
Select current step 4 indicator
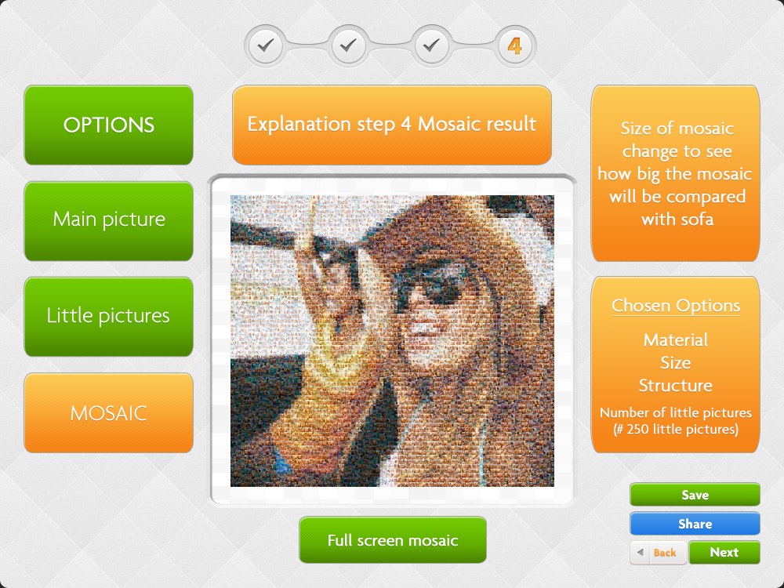[514, 46]
